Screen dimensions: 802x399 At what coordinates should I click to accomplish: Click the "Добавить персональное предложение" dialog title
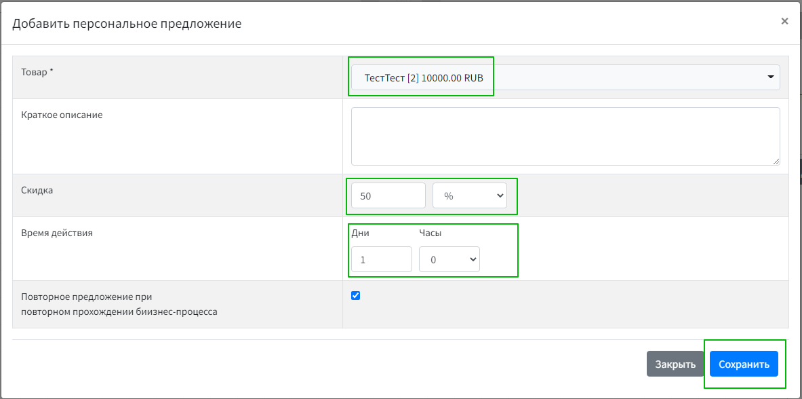tap(127, 24)
